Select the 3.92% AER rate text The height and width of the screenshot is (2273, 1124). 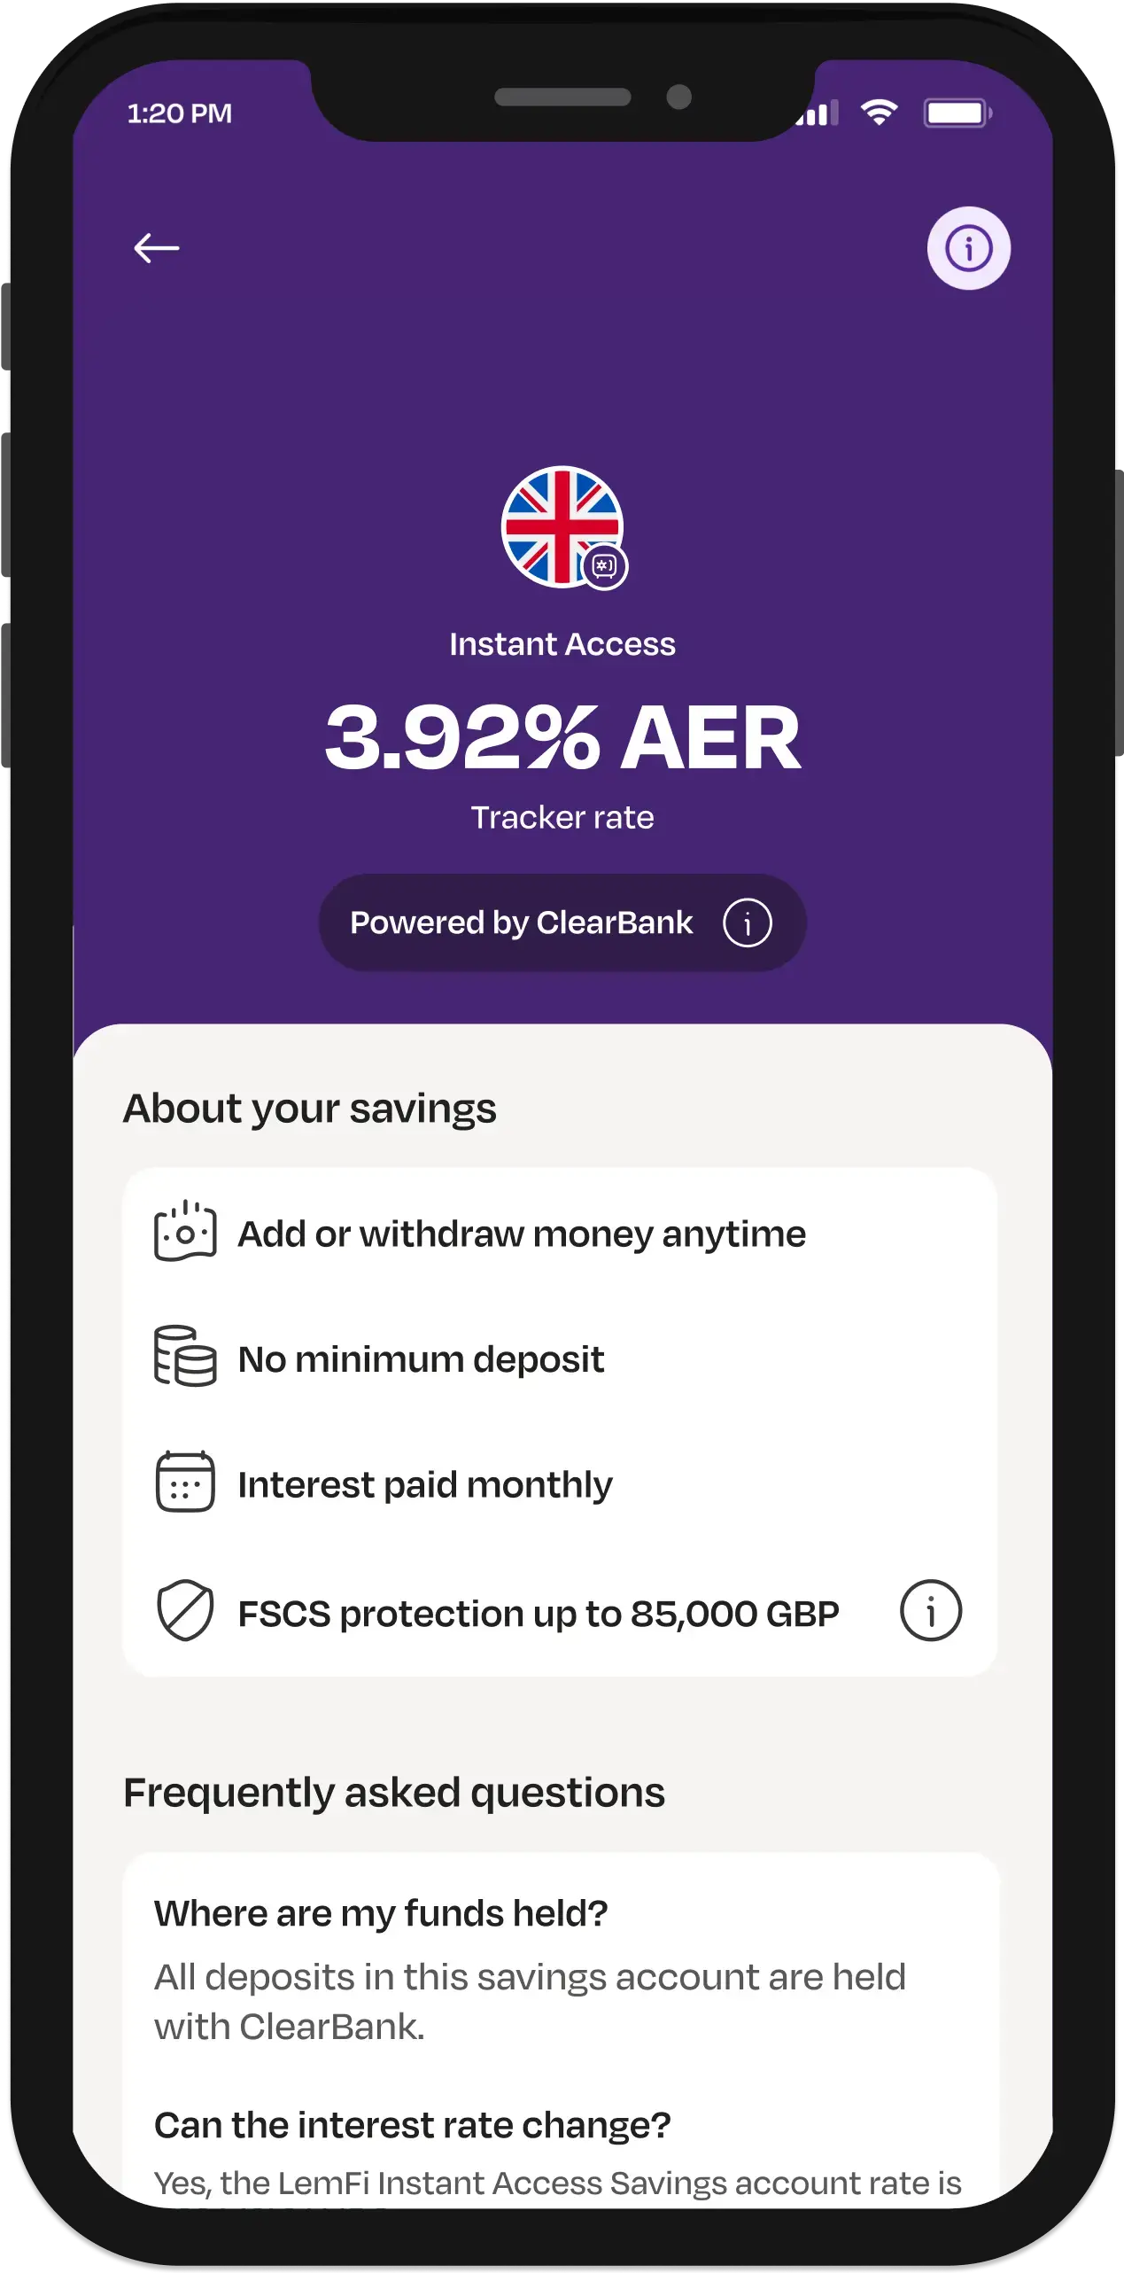point(562,738)
